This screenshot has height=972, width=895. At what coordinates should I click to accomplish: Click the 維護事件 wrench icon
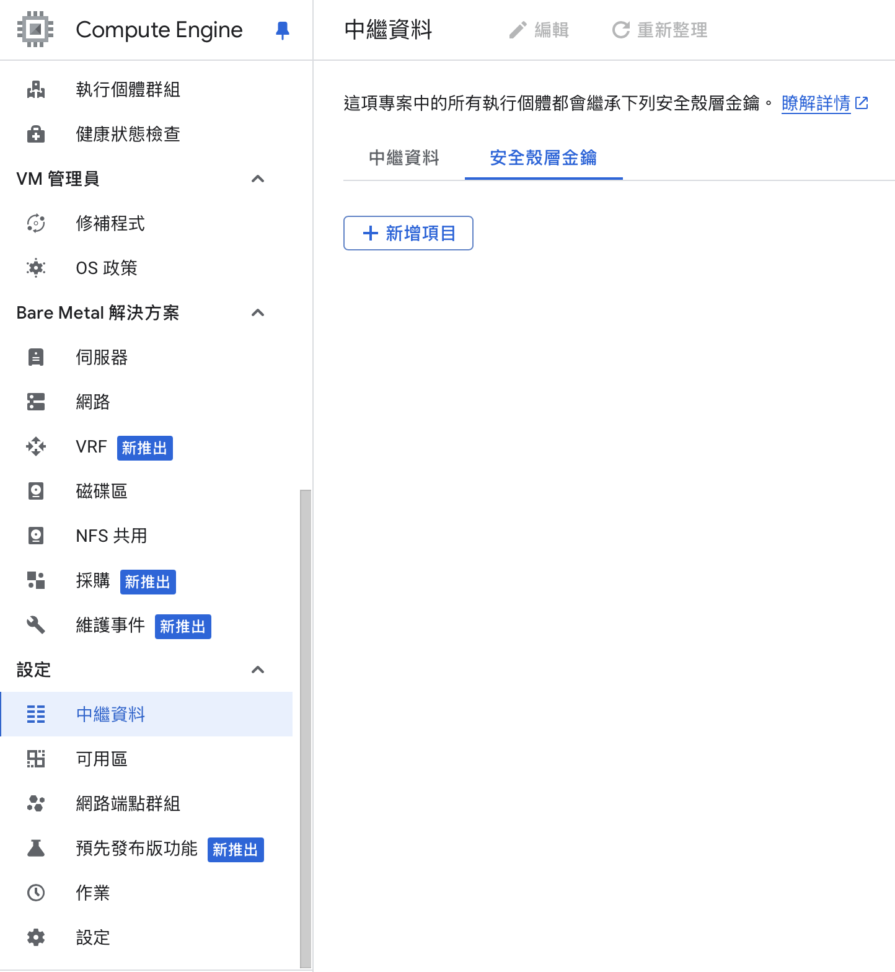click(36, 625)
